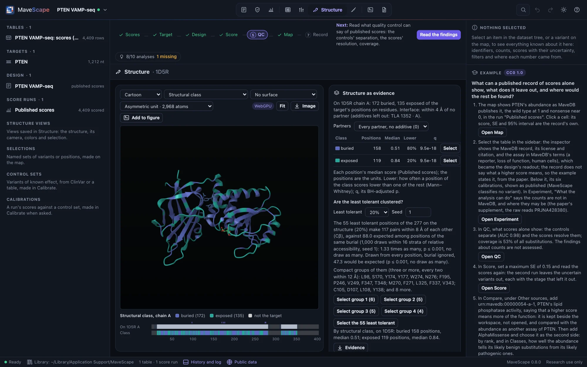This screenshot has height=367, width=587.
Task: Click the Seed input field
Action: pyautogui.click(x=418, y=212)
